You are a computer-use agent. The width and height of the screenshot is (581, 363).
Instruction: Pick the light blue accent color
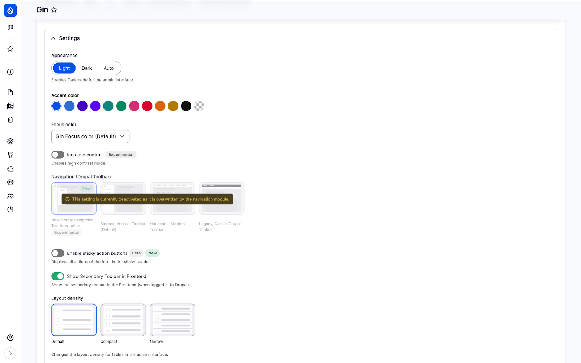(69, 106)
